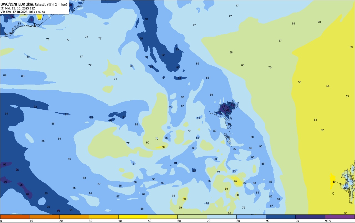Click the map value '55'

click(x=300, y=82)
